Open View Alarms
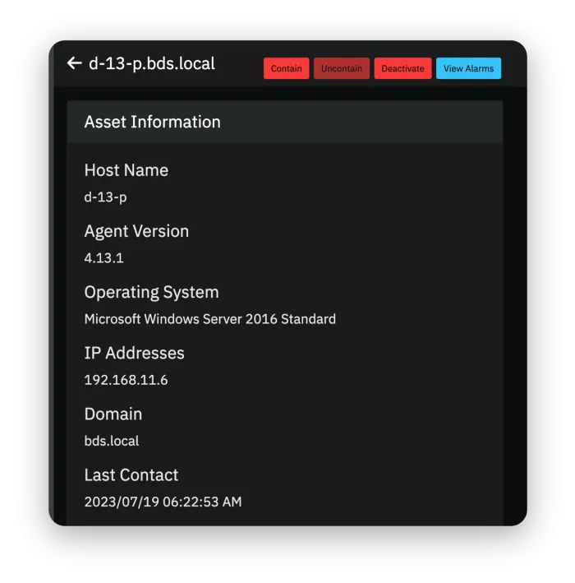 pyautogui.click(x=468, y=68)
